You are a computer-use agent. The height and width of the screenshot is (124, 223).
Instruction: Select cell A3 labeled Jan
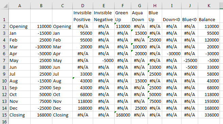click(20, 33)
